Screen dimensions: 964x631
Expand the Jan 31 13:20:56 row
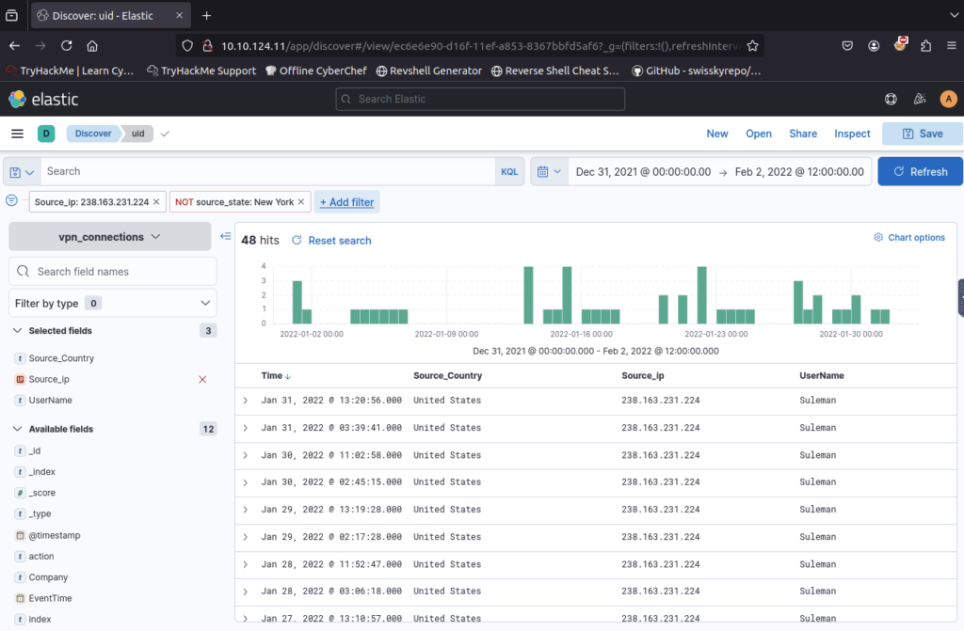[x=246, y=401]
